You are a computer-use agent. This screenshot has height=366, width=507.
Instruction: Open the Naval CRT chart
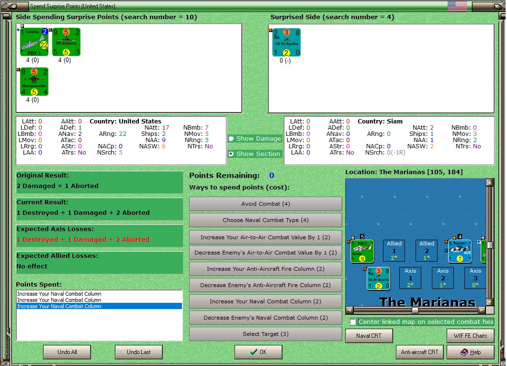tap(369, 336)
